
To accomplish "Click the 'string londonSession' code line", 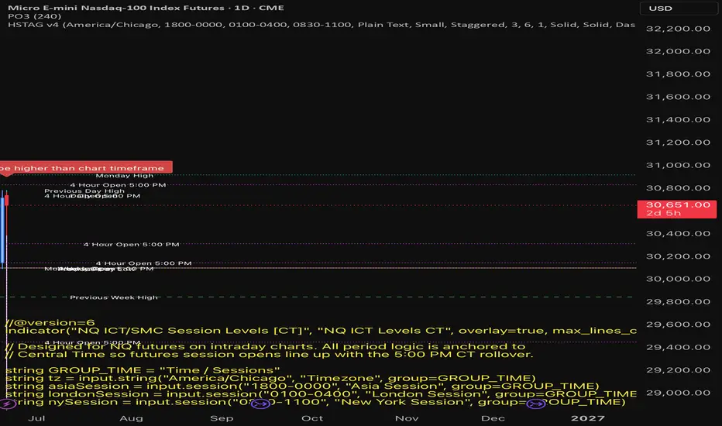I will 321,393.
